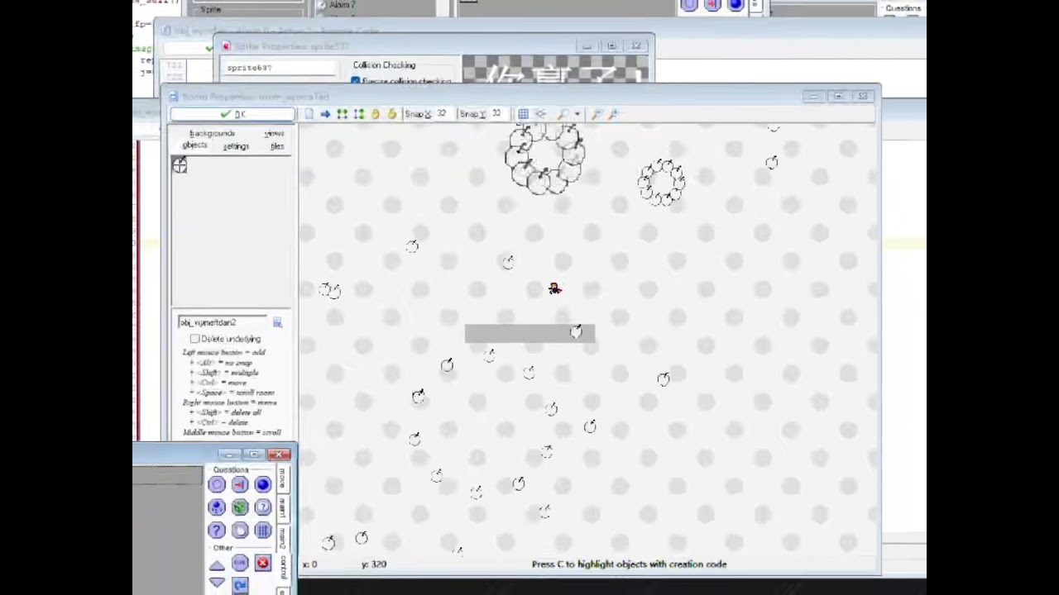1059x595 pixels.
Task: Open the show options dropdown arrow
Action: click(577, 114)
